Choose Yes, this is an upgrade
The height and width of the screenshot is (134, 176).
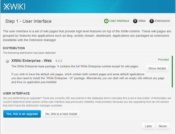pos(22,114)
